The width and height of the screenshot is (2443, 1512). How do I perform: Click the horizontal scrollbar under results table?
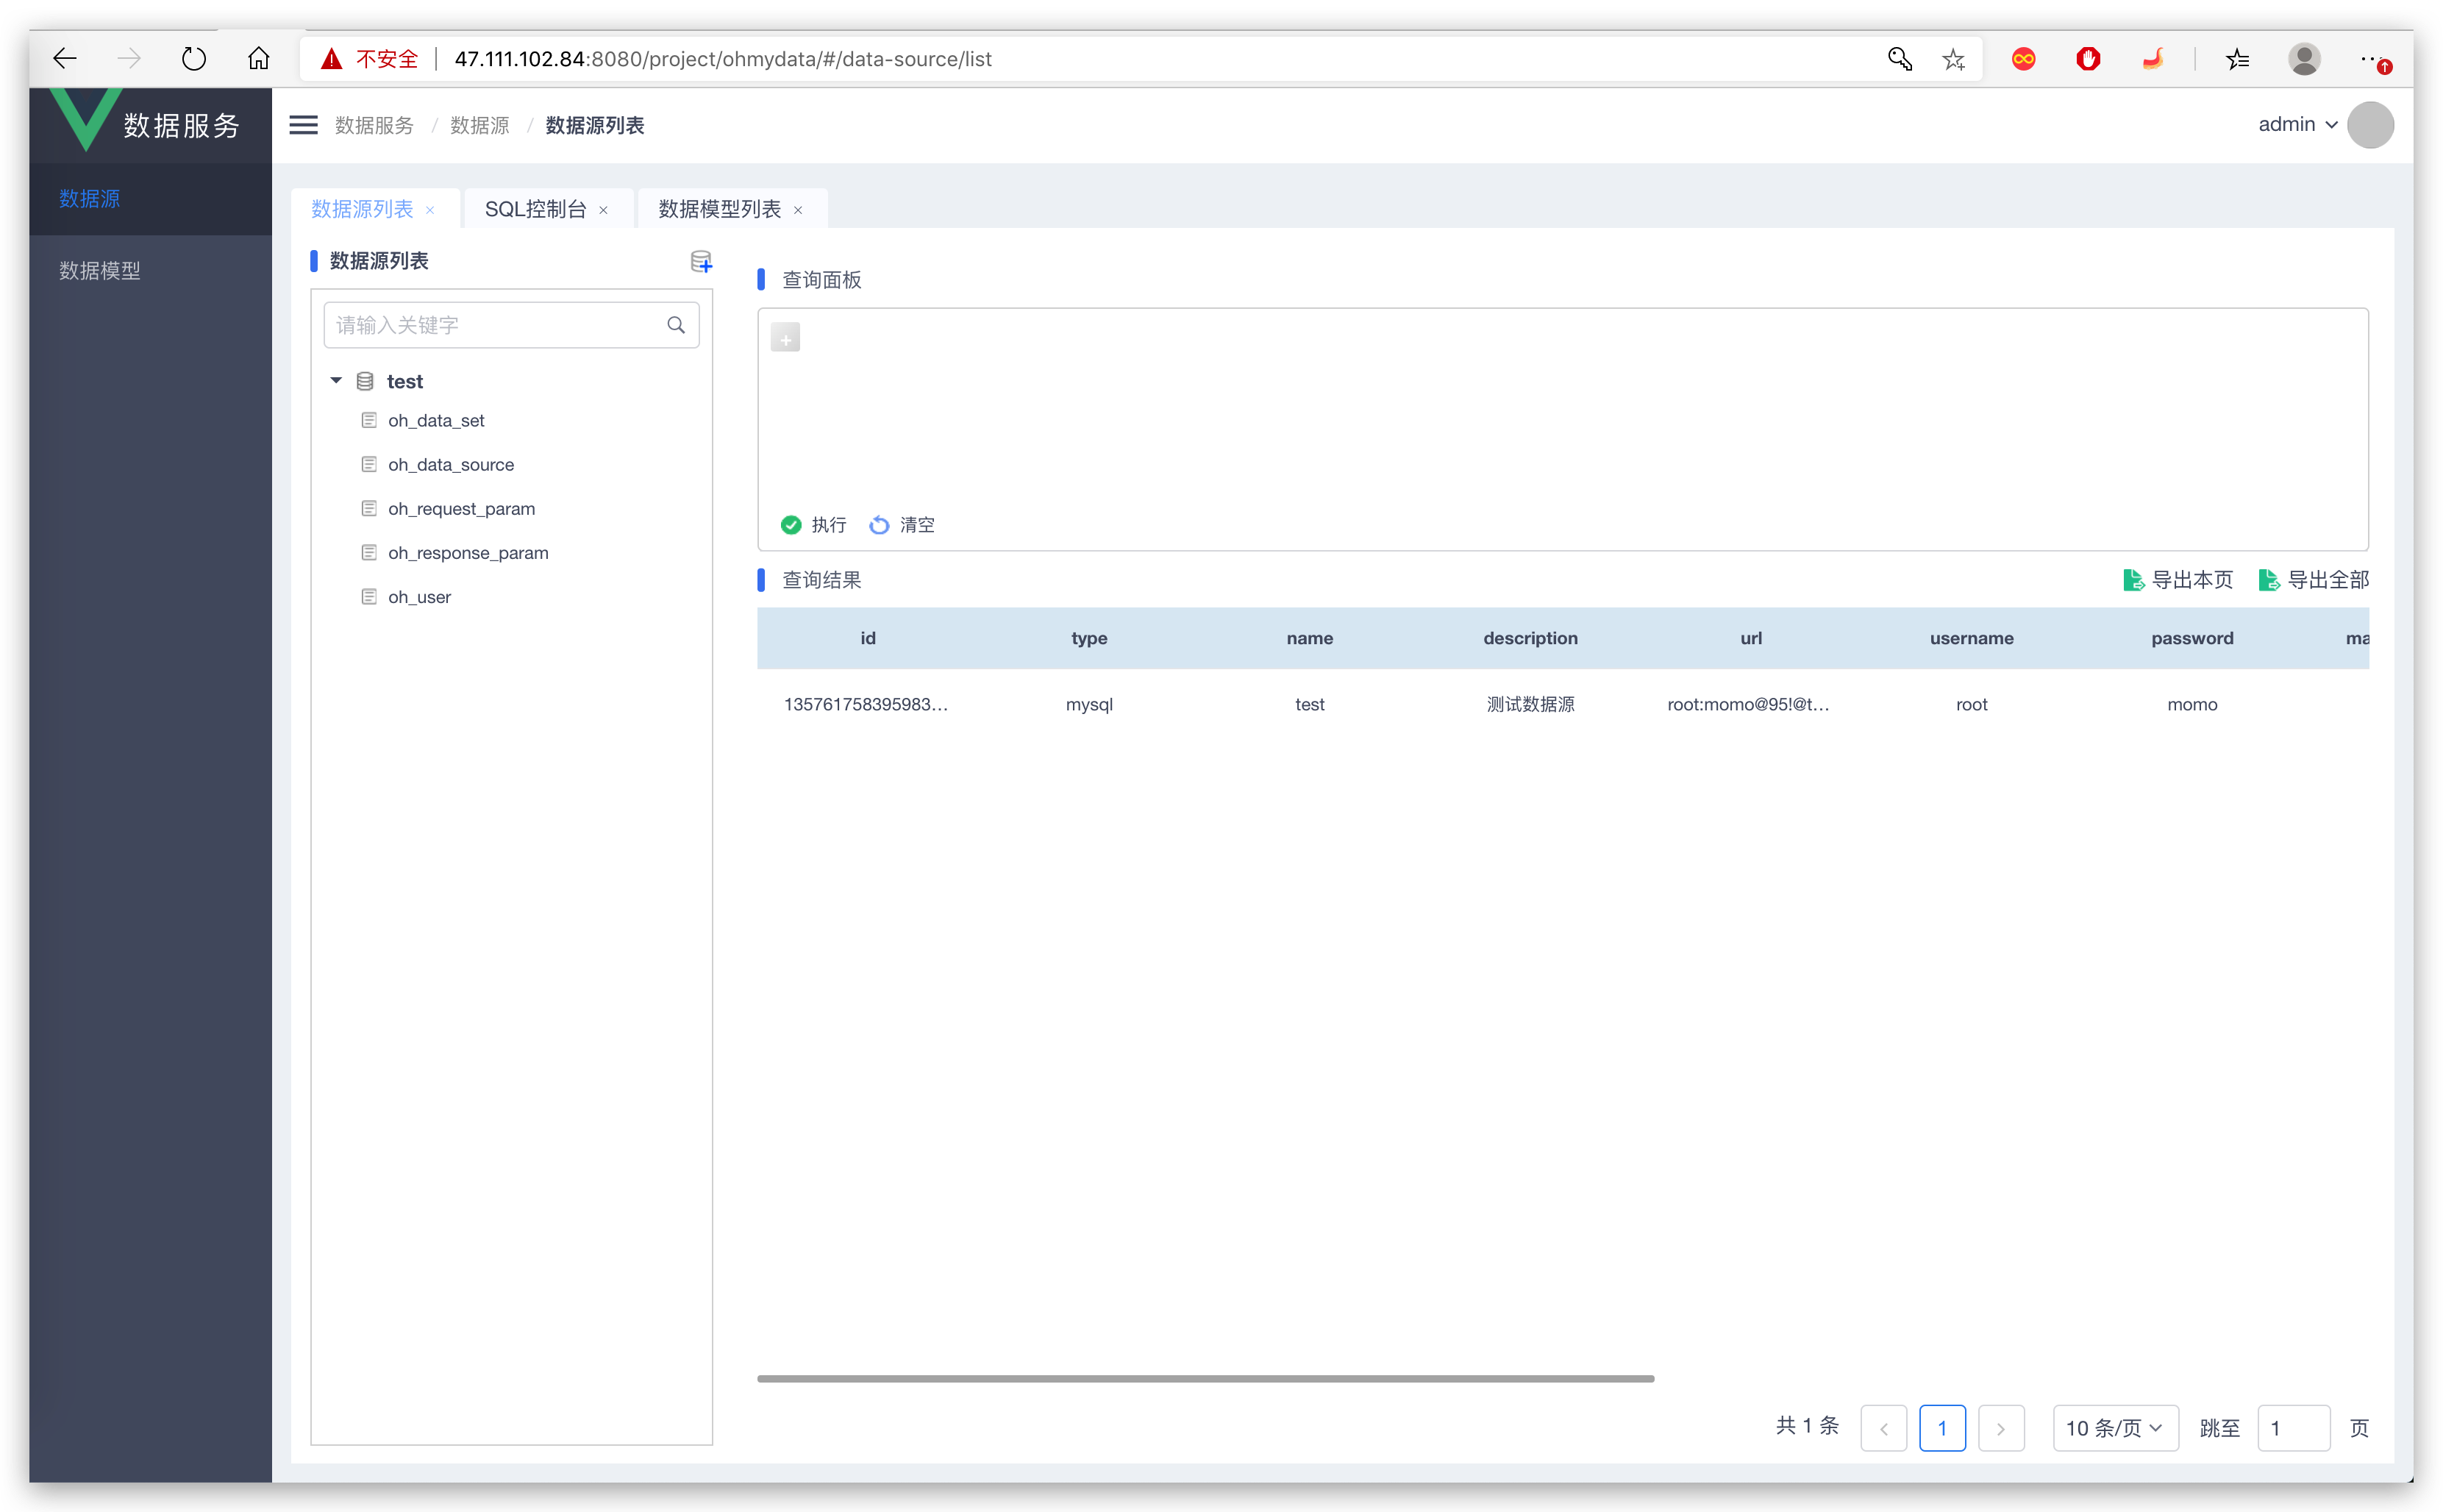(1205, 1379)
